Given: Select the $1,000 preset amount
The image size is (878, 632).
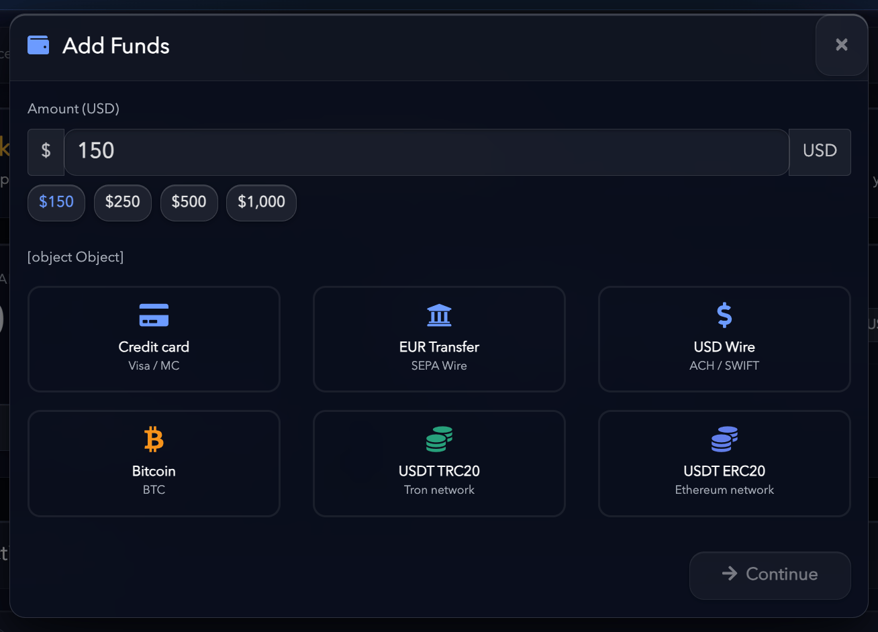Looking at the screenshot, I should [x=262, y=203].
